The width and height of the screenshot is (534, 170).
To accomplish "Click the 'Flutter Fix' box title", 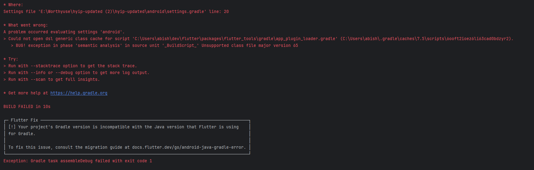I will click(24, 120).
